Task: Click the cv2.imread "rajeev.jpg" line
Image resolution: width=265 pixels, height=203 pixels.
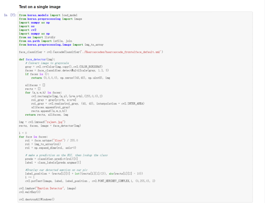Action: [42, 122]
